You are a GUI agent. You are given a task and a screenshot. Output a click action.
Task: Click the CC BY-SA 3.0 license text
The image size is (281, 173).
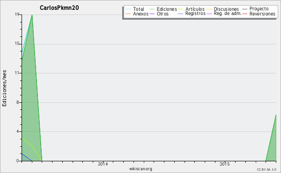(266, 169)
